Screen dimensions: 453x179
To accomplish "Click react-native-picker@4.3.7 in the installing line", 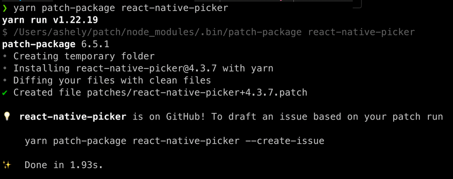I will point(146,68).
